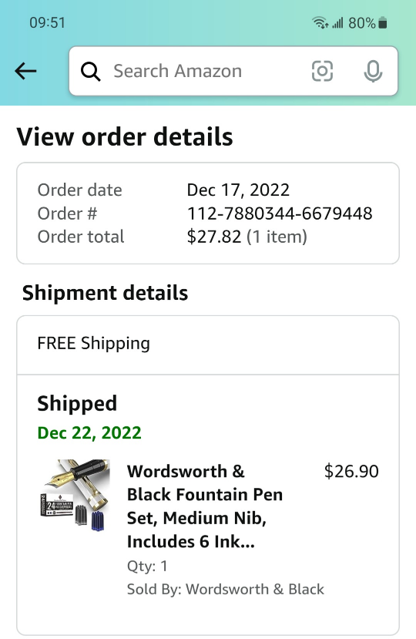Click the magnifying glass search icon
Screen dimensions: 416x639
[x=90, y=72]
